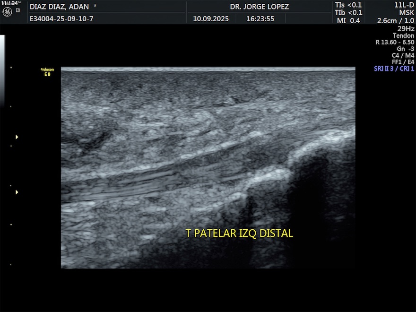Click the time display 16:23:55

point(260,19)
